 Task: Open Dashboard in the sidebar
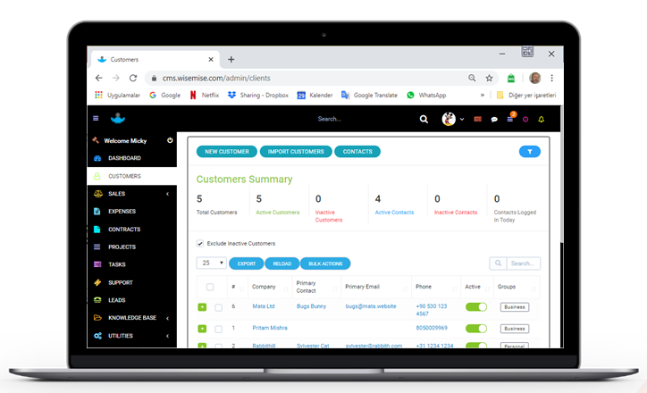(124, 158)
